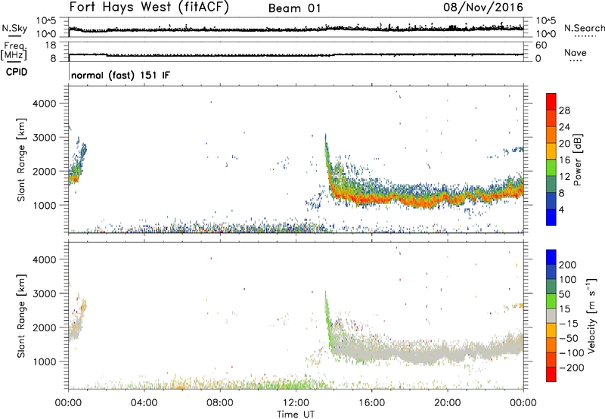Screen dimensions: 605x419
Task: Click the "N.Sky" legend label
Action: (x=14, y=28)
